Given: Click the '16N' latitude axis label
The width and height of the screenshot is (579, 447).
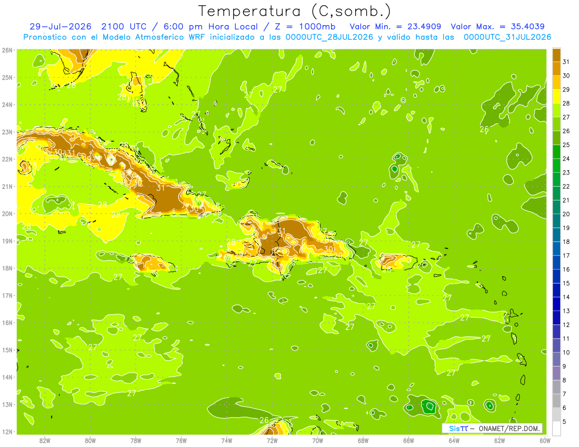Looking at the screenshot, I should [7, 323].
